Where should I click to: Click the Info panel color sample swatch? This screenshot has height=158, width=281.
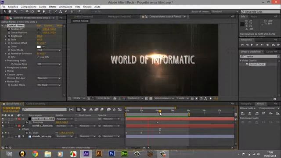tap(242, 24)
